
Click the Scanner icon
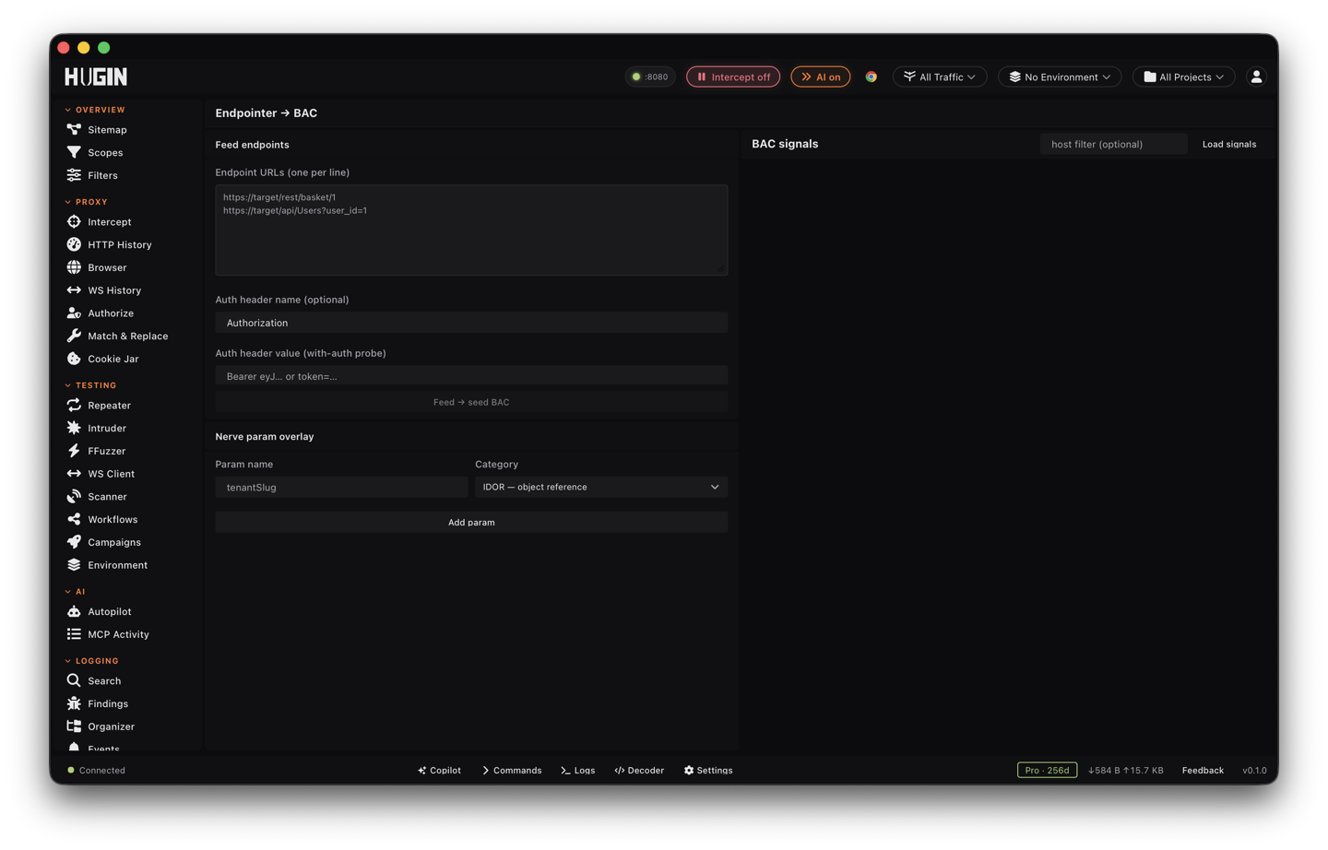74,497
